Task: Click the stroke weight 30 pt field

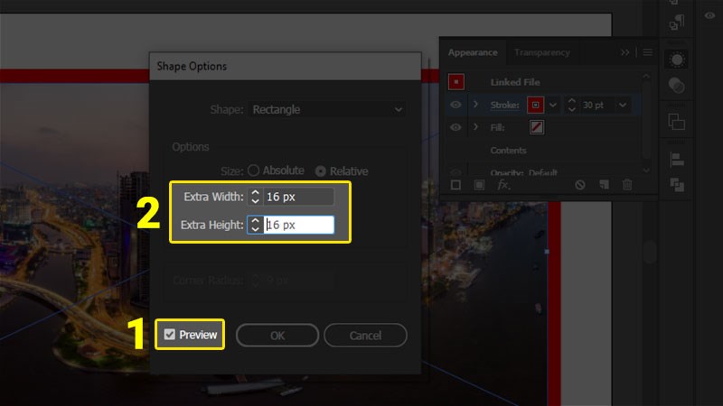Action: click(596, 105)
